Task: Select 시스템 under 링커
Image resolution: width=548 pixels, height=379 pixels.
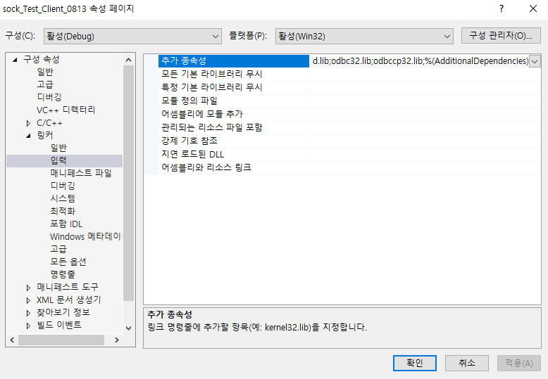Action: point(63,198)
